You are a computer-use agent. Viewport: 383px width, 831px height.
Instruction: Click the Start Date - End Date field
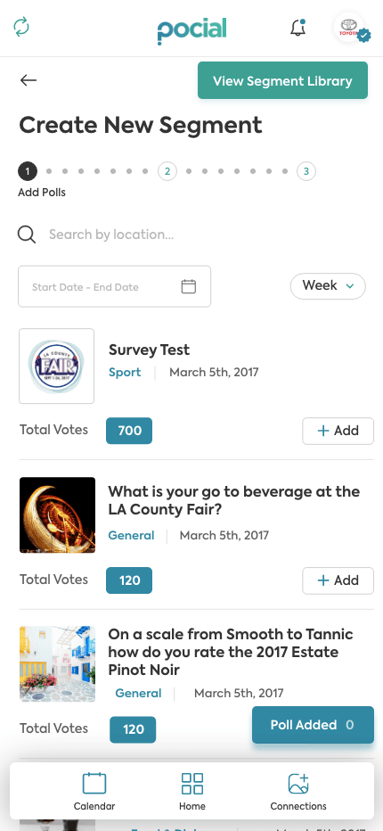pyautogui.click(x=114, y=287)
